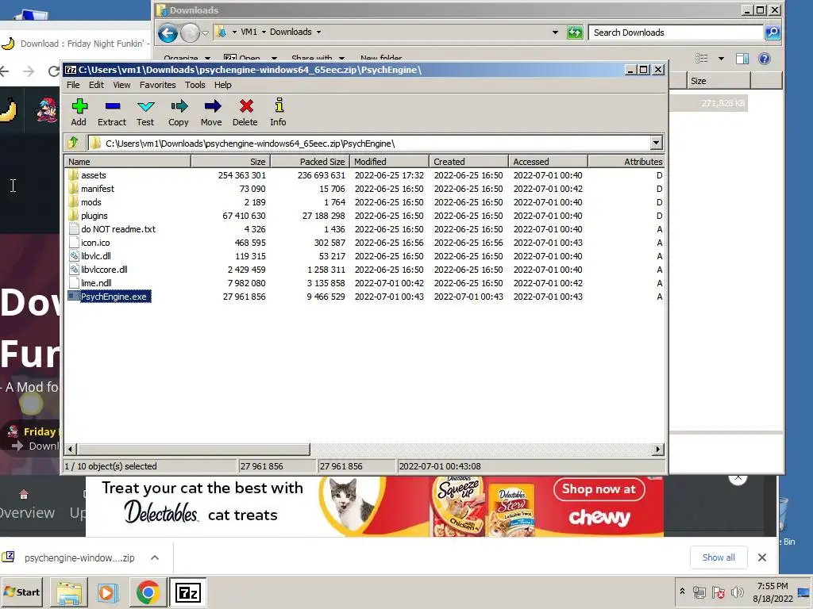The width and height of the screenshot is (813, 609).
Task: Click the horizontal scrollbar left arrow
Action: point(71,449)
